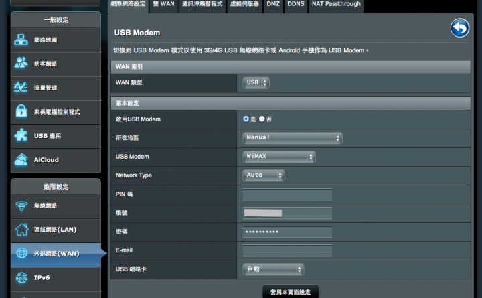Click the 無線網路 menu label
The height and width of the screenshot is (298, 482).
pyautogui.click(x=46, y=206)
